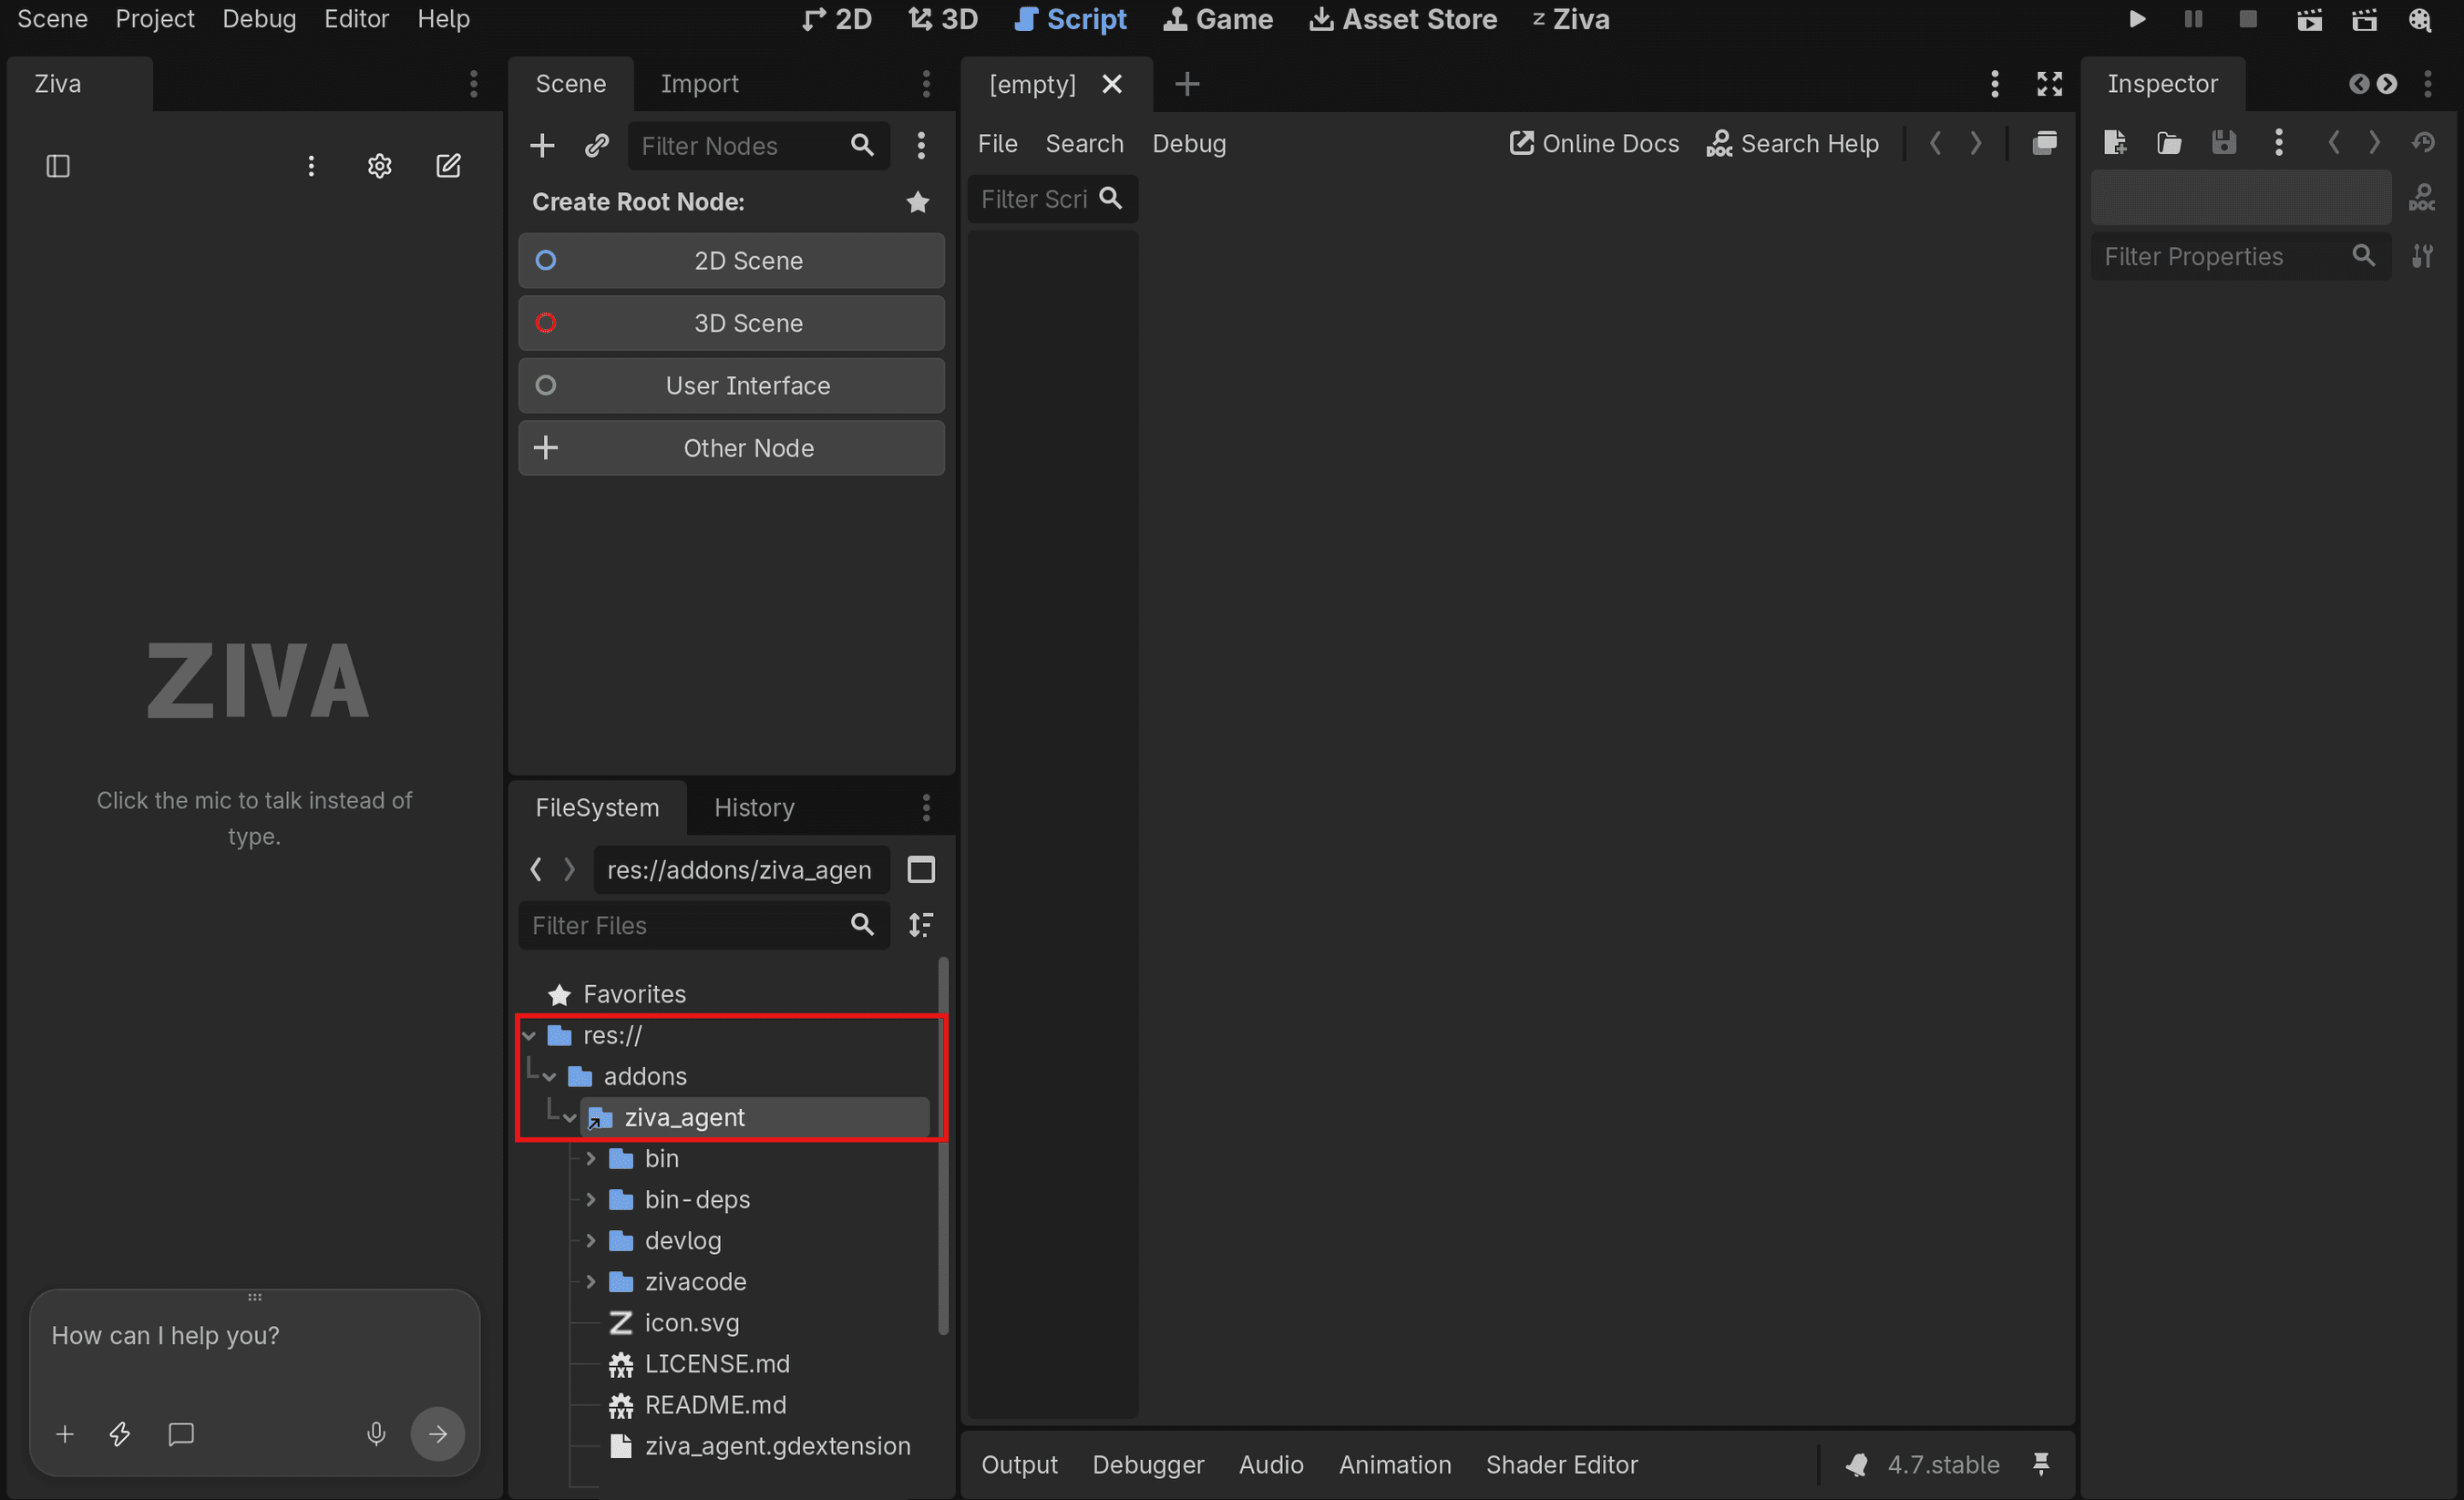Viewport: 2464px width, 1500px height.
Task: Add a new node with the plus icon
Action: click(x=542, y=146)
